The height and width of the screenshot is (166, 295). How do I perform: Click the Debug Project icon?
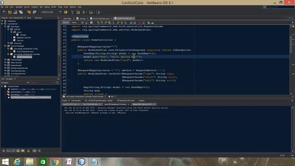pos(91,12)
